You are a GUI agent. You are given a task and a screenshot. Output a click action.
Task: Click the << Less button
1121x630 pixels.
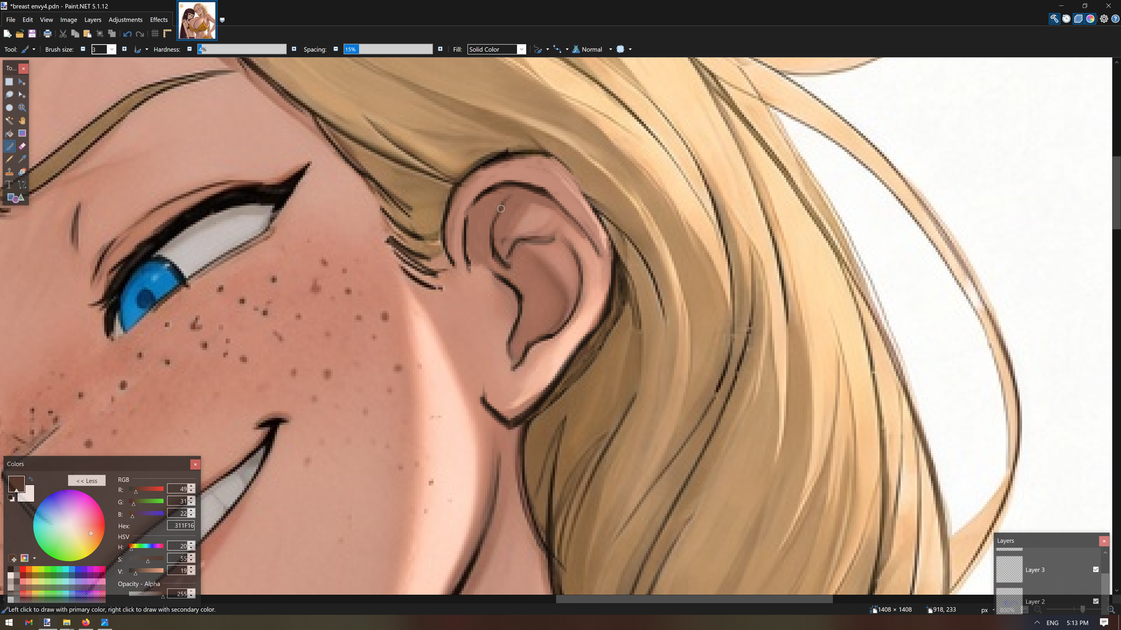tap(87, 481)
